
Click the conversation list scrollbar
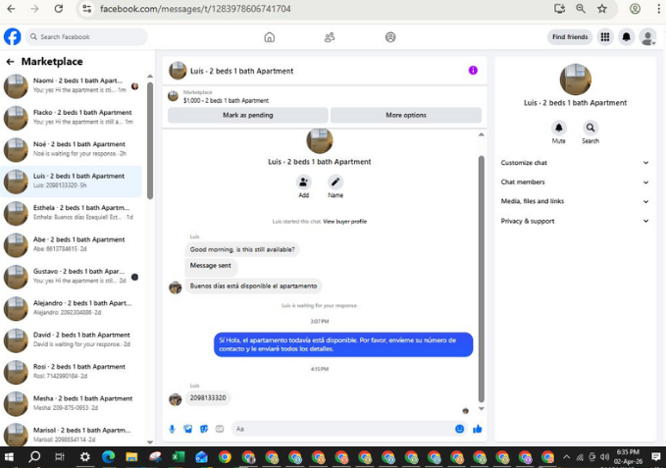coord(150,140)
